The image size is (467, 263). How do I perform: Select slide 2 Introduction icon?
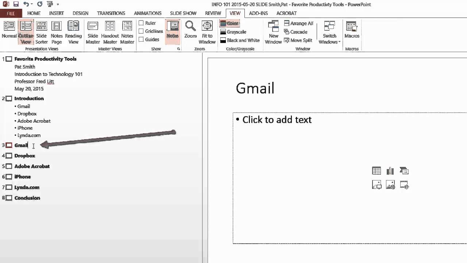9,99
